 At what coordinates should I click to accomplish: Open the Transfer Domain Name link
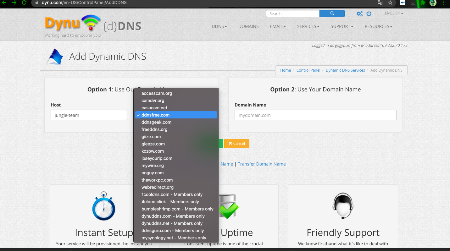pos(261,164)
